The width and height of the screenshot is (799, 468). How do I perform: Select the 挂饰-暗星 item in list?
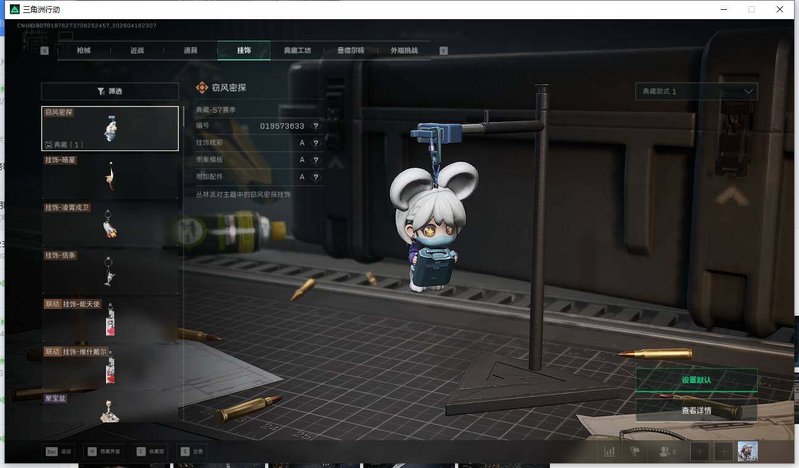click(110, 176)
